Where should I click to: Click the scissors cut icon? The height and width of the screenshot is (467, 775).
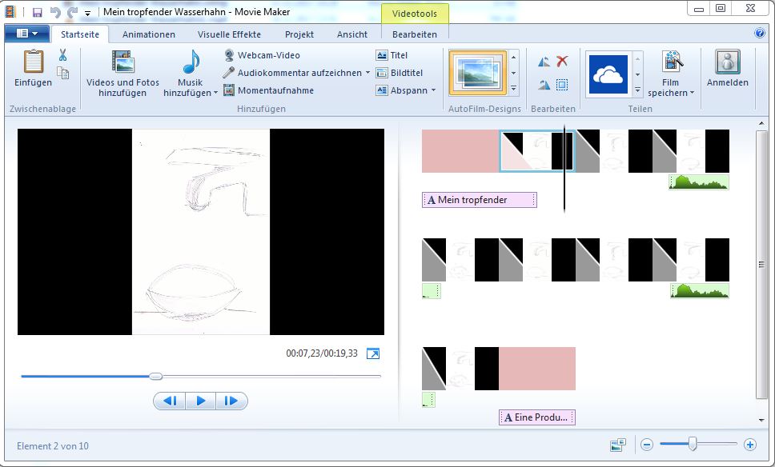point(63,55)
